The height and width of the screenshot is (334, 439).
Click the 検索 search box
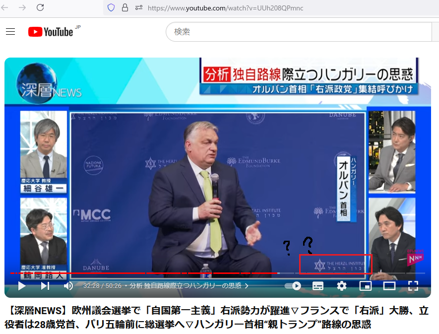pyautogui.click(x=298, y=32)
